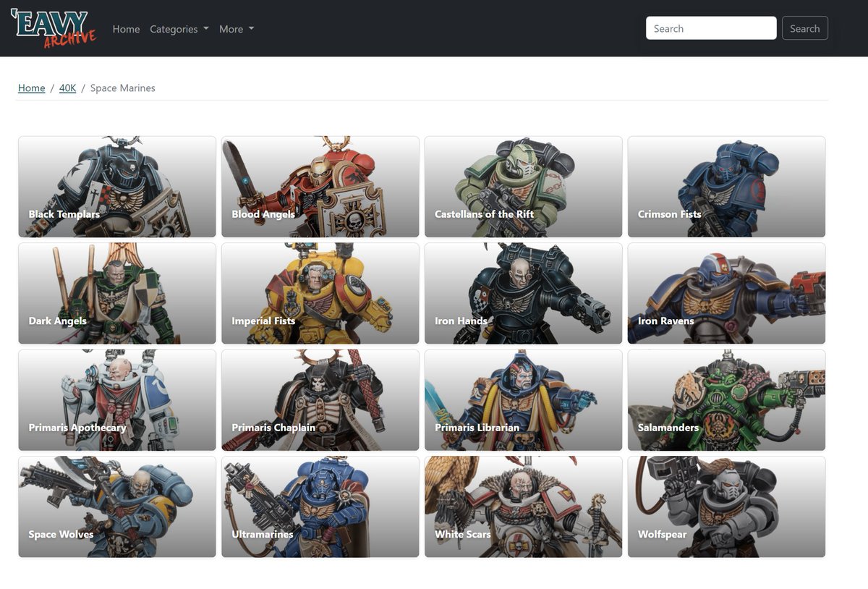
Task: Follow the 40K breadcrumb link
Action: 67,88
